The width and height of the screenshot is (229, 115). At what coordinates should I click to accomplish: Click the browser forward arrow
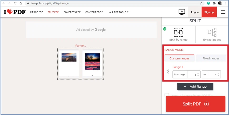[x=9, y=3]
